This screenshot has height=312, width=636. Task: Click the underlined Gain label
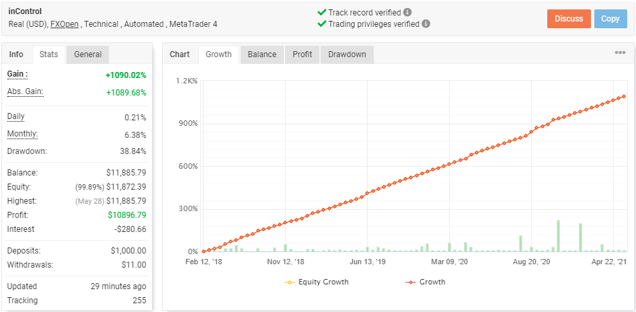click(x=17, y=74)
